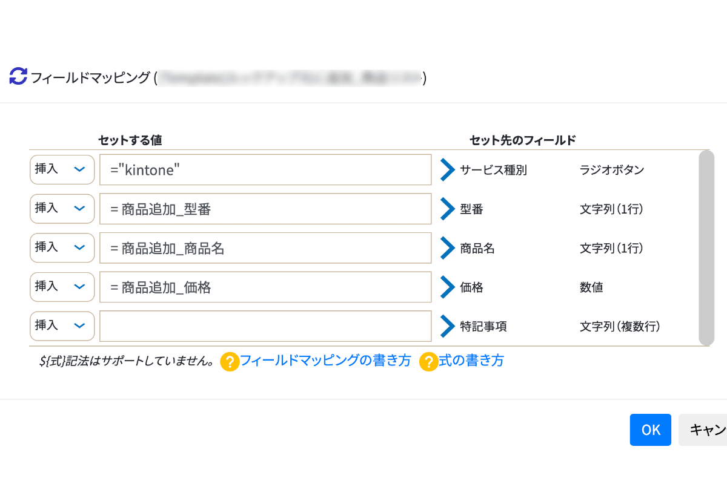The image size is (727, 484).
Task: Click the blue arrow icon before 商品名
Action: click(447, 248)
